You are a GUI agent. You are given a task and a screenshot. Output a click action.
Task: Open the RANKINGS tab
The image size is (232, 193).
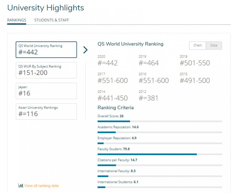(x=17, y=20)
